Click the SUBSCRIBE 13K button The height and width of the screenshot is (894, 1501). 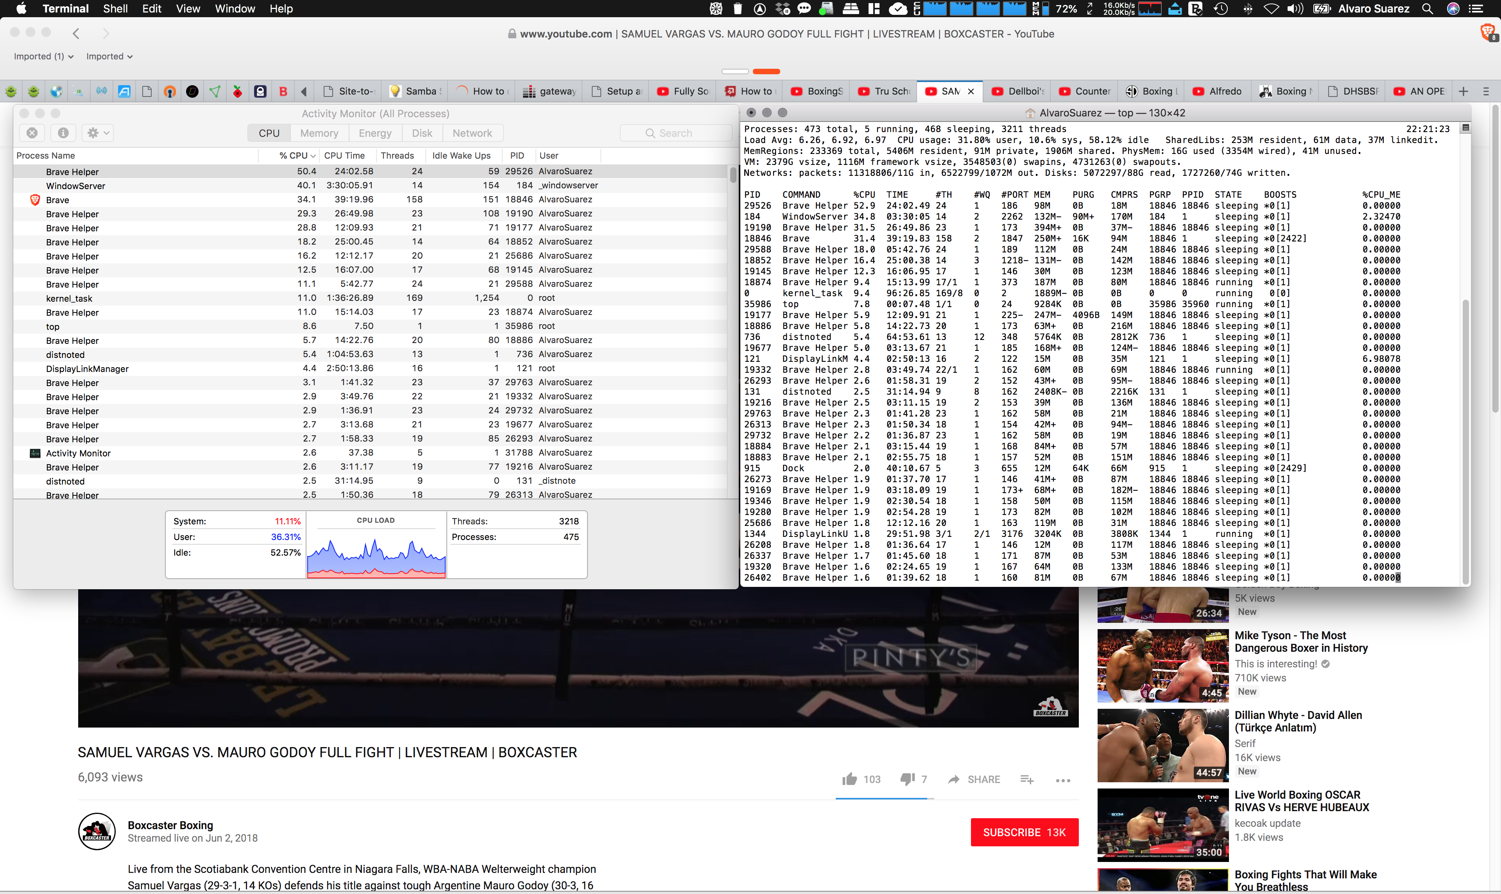point(1024,832)
